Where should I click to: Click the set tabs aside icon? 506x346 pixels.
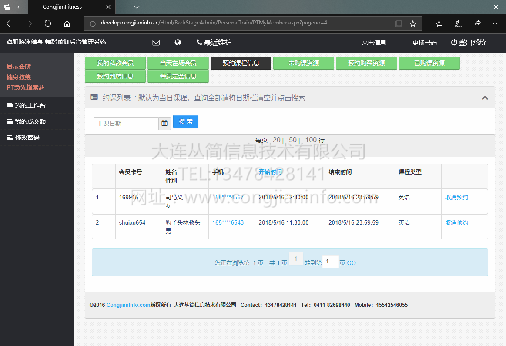tap(21, 7)
